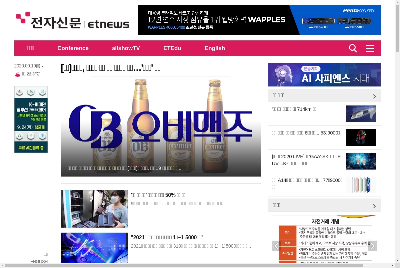Open the etnews logo homepage link
The image size is (400, 268).
point(73,20)
